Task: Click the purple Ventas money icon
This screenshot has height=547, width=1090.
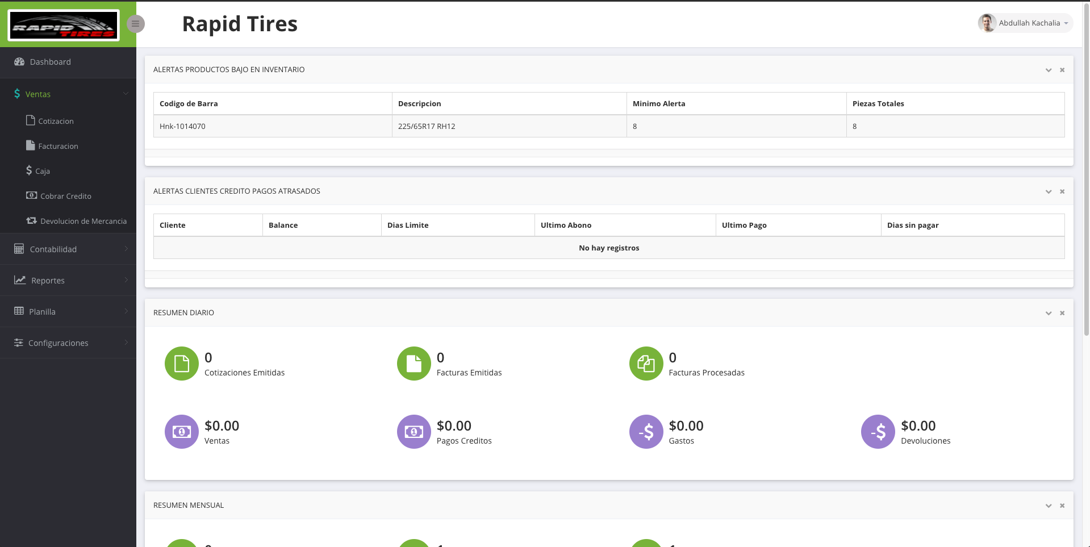Action: pos(181,432)
